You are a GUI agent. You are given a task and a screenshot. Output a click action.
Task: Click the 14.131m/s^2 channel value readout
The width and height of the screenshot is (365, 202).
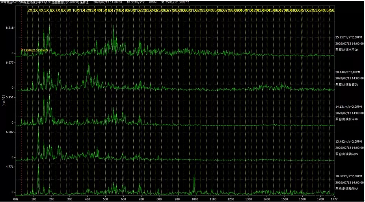(348, 107)
